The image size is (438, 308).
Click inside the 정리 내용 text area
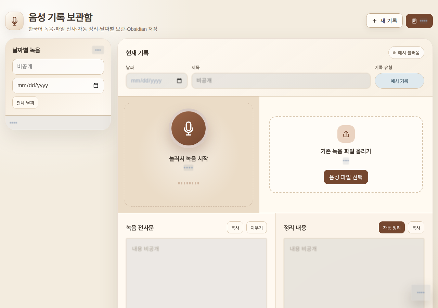(354, 273)
